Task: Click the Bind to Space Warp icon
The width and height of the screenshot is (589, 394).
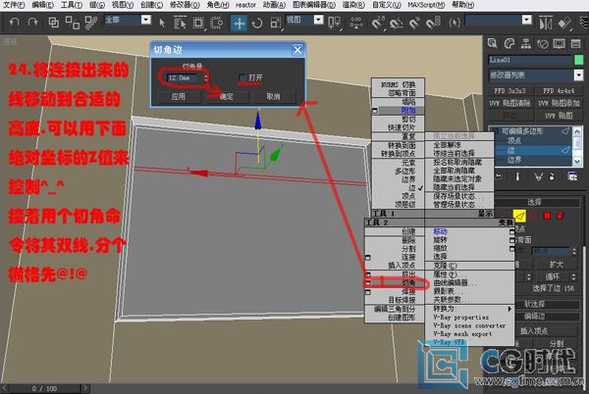Action: pos(90,23)
